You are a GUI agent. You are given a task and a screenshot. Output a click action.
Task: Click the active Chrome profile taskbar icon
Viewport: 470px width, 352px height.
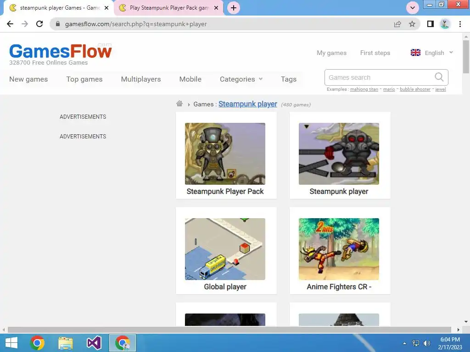click(x=122, y=343)
